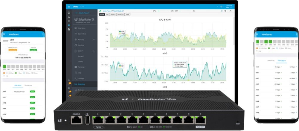
Task: Click the Connecting UNMS status badge
Action: pos(13,50)
